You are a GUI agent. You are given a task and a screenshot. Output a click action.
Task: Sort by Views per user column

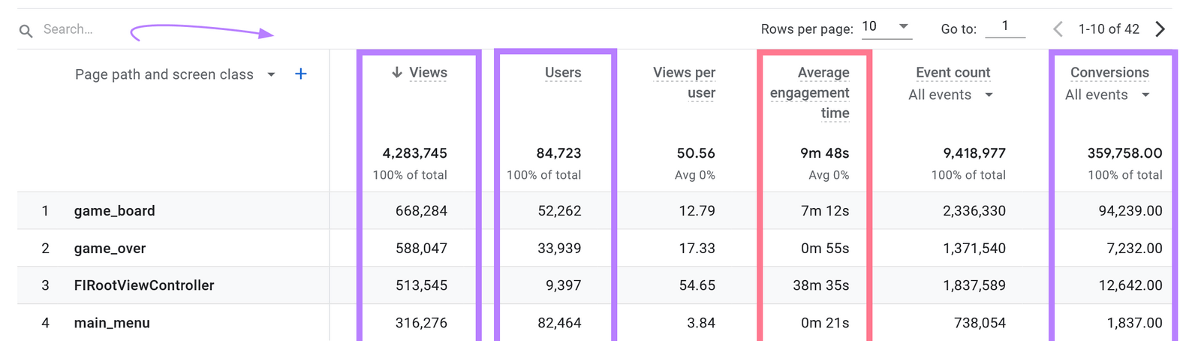click(x=684, y=82)
